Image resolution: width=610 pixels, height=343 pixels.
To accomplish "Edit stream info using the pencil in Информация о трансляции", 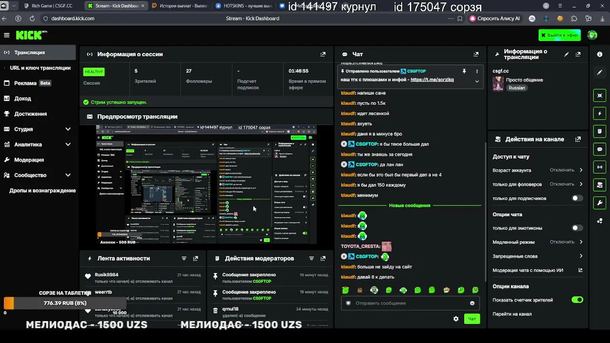I will (567, 54).
